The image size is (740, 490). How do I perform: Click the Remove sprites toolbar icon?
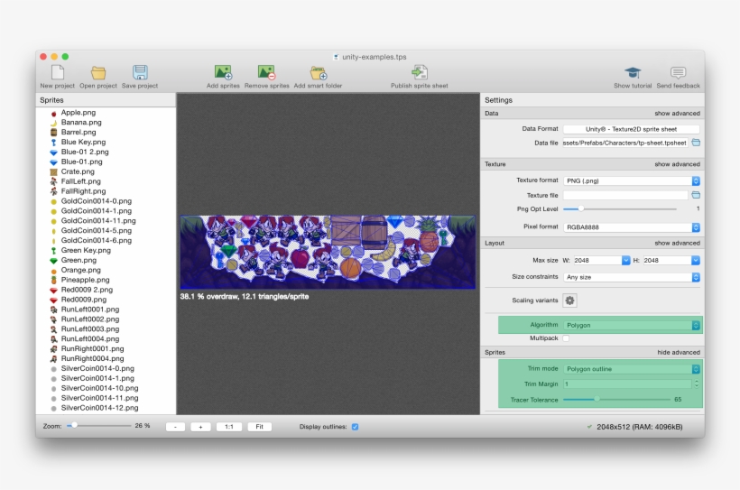266,72
